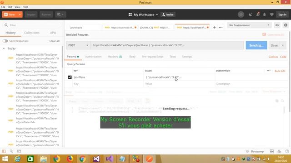Click the empty Key placeholder field

point(108,84)
